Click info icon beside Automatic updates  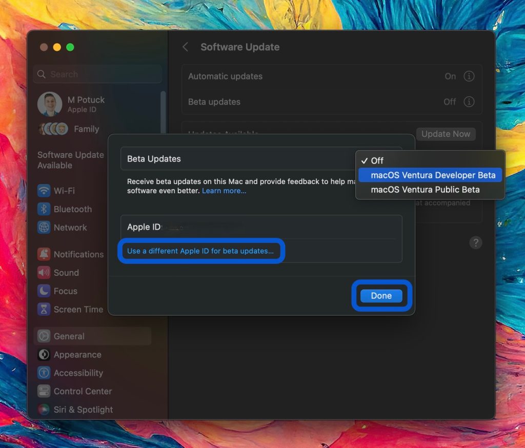[x=469, y=76]
